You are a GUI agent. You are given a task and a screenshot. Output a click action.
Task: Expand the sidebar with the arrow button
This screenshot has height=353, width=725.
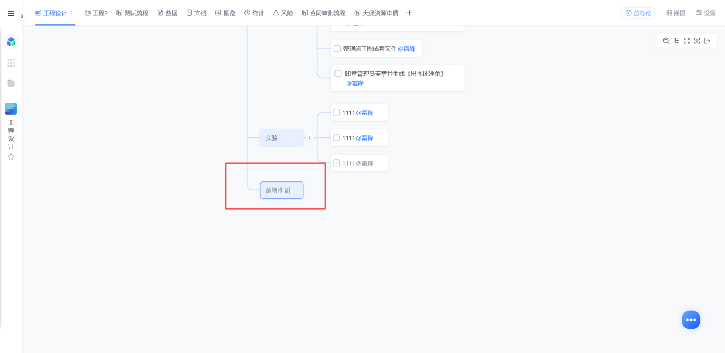click(x=22, y=16)
